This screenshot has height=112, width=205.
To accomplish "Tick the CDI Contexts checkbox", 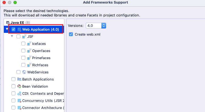I will point(13,93).
